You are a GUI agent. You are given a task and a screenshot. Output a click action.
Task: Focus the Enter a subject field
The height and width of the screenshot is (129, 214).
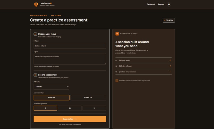[x=70, y=46]
